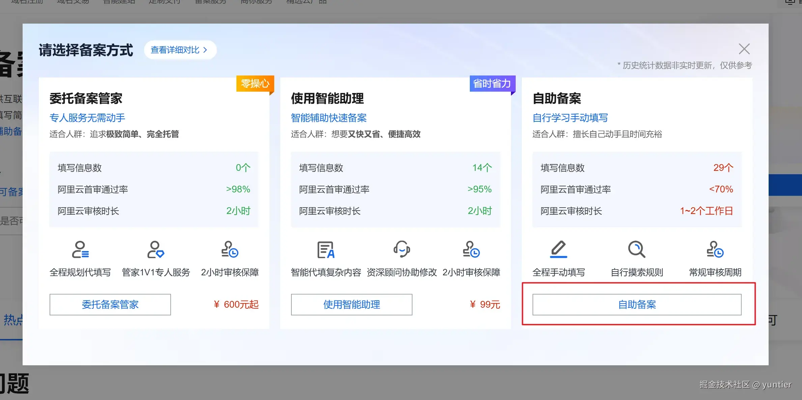The image size is (802, 400).
Task: Click the 省时省力 badge on middle card
Action: pos(492,84)
